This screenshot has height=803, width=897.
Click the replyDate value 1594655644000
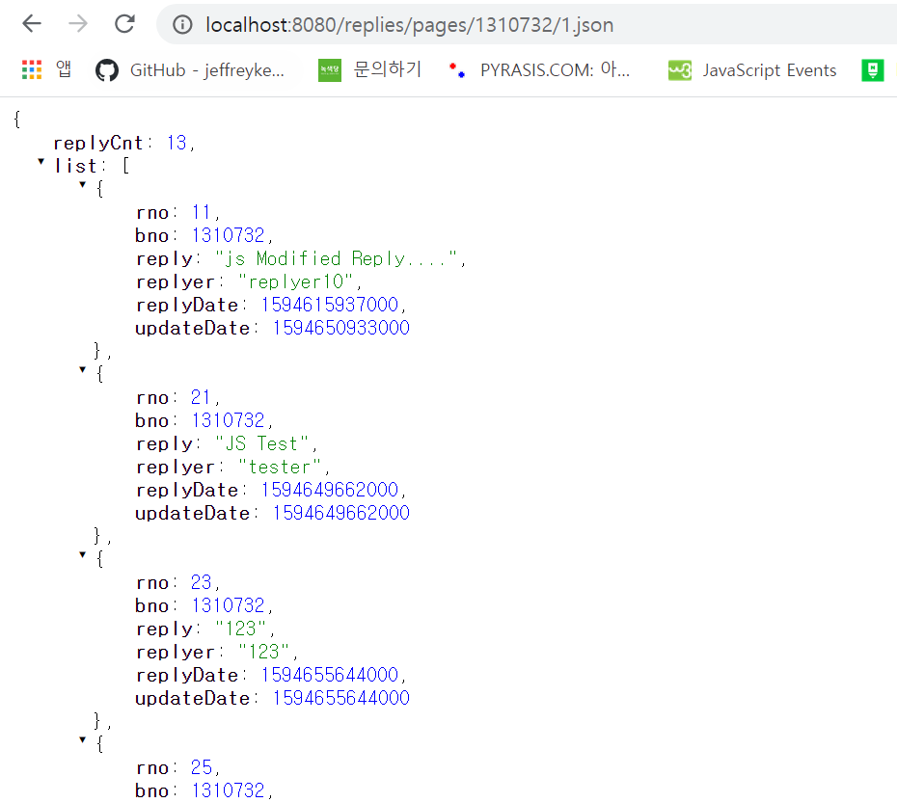coord(330,675)
